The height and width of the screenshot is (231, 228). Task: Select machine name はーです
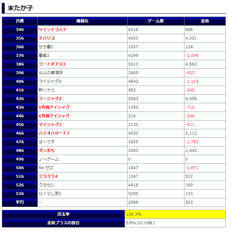pyautogui.click(x=46, y=142)
